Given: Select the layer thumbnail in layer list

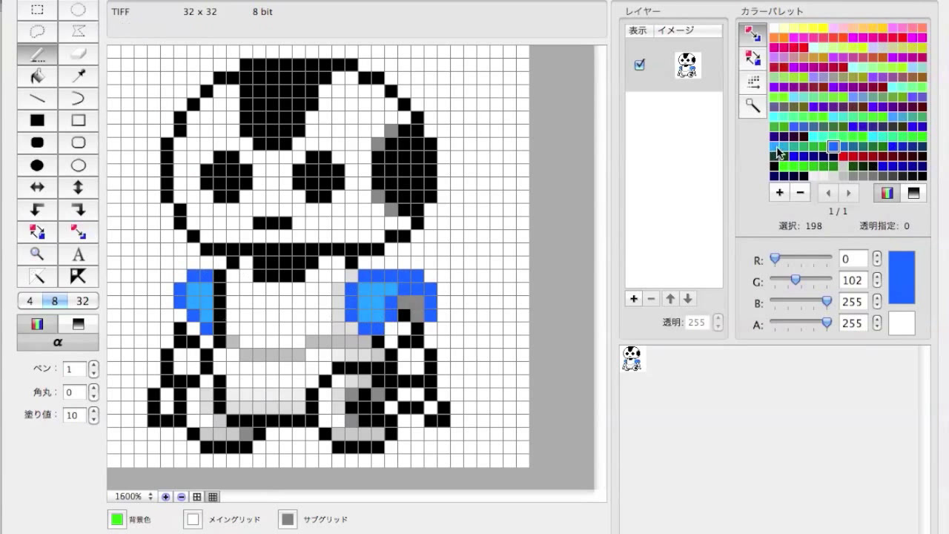Looking at the screenshot, I should pos(687,65).
